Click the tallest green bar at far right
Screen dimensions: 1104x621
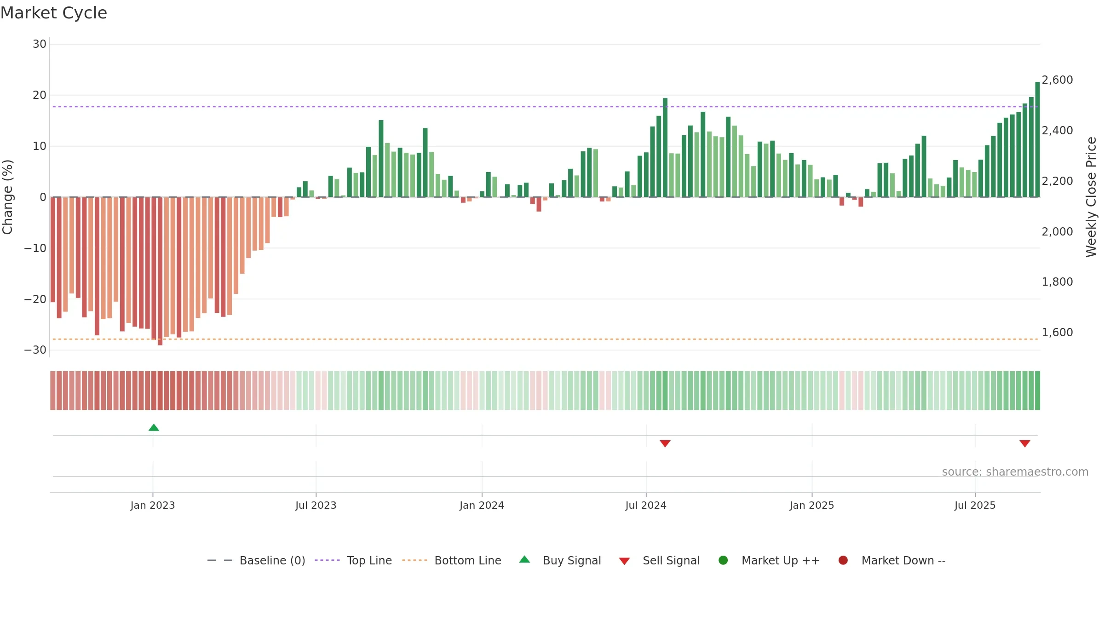click(1037, 139)
